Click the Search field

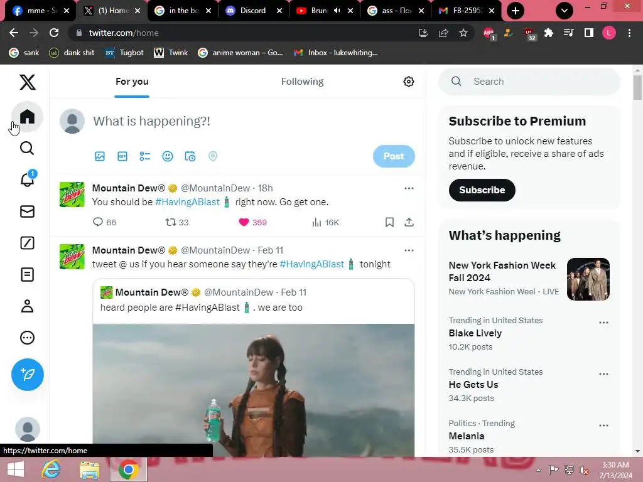point(529,82)
